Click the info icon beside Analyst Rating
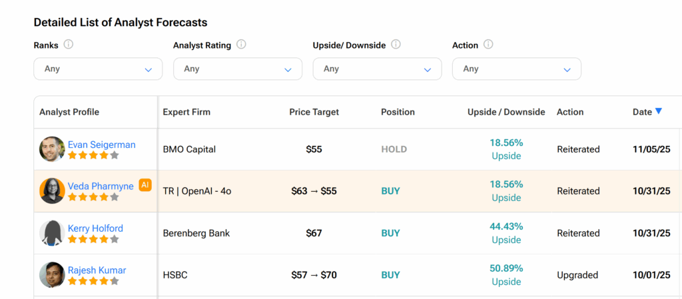The height and width of the screenshot is (299, 682). [x=241, y=45]
